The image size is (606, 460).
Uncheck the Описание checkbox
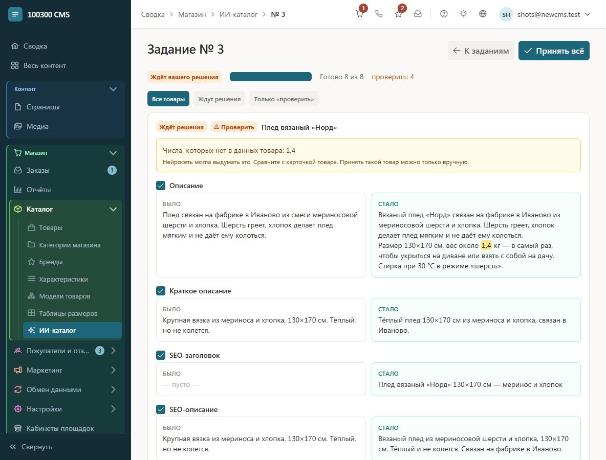(161, 186)
